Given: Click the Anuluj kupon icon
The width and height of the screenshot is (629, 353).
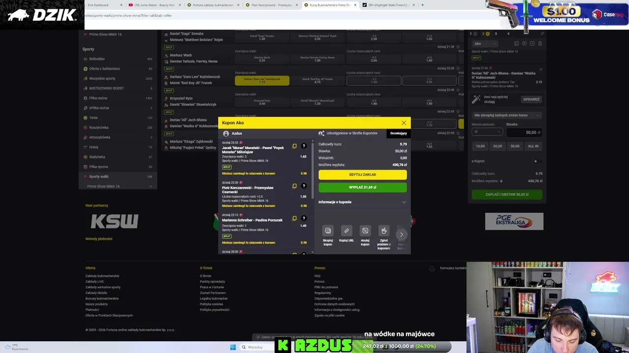Looking at the screenshot, I should coord(365,230).
